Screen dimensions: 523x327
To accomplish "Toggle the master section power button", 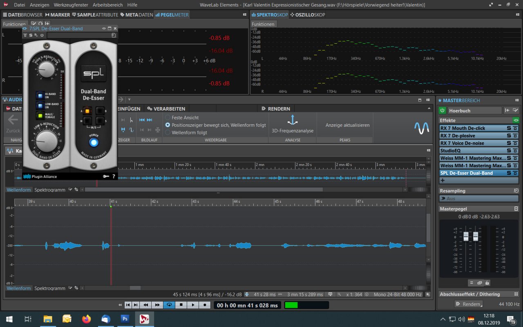I will point(443,110).
